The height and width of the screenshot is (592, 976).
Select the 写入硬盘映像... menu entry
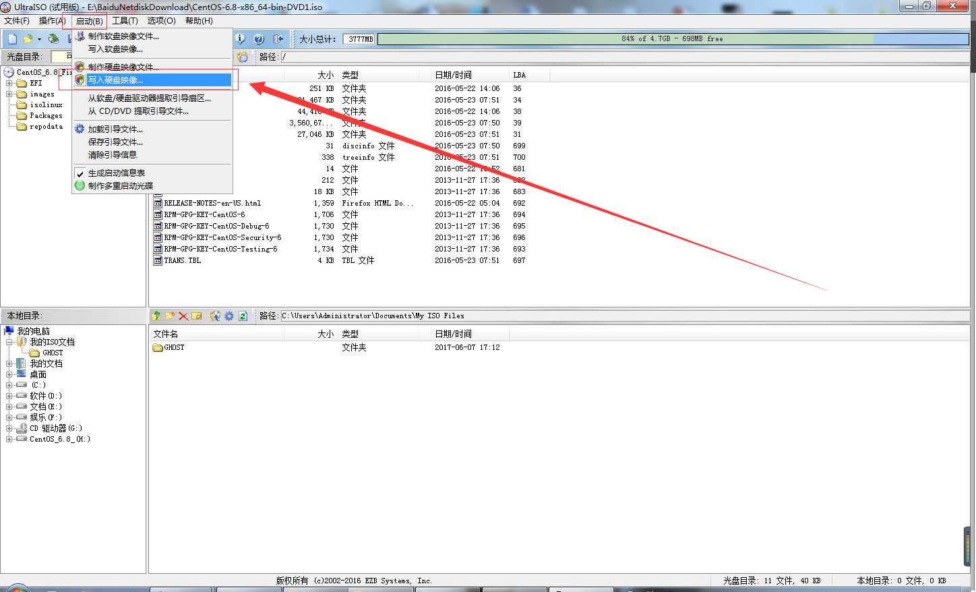pyautogui.click(x=152, y=80)
